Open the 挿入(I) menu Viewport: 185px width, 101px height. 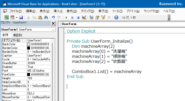(58, 11)
